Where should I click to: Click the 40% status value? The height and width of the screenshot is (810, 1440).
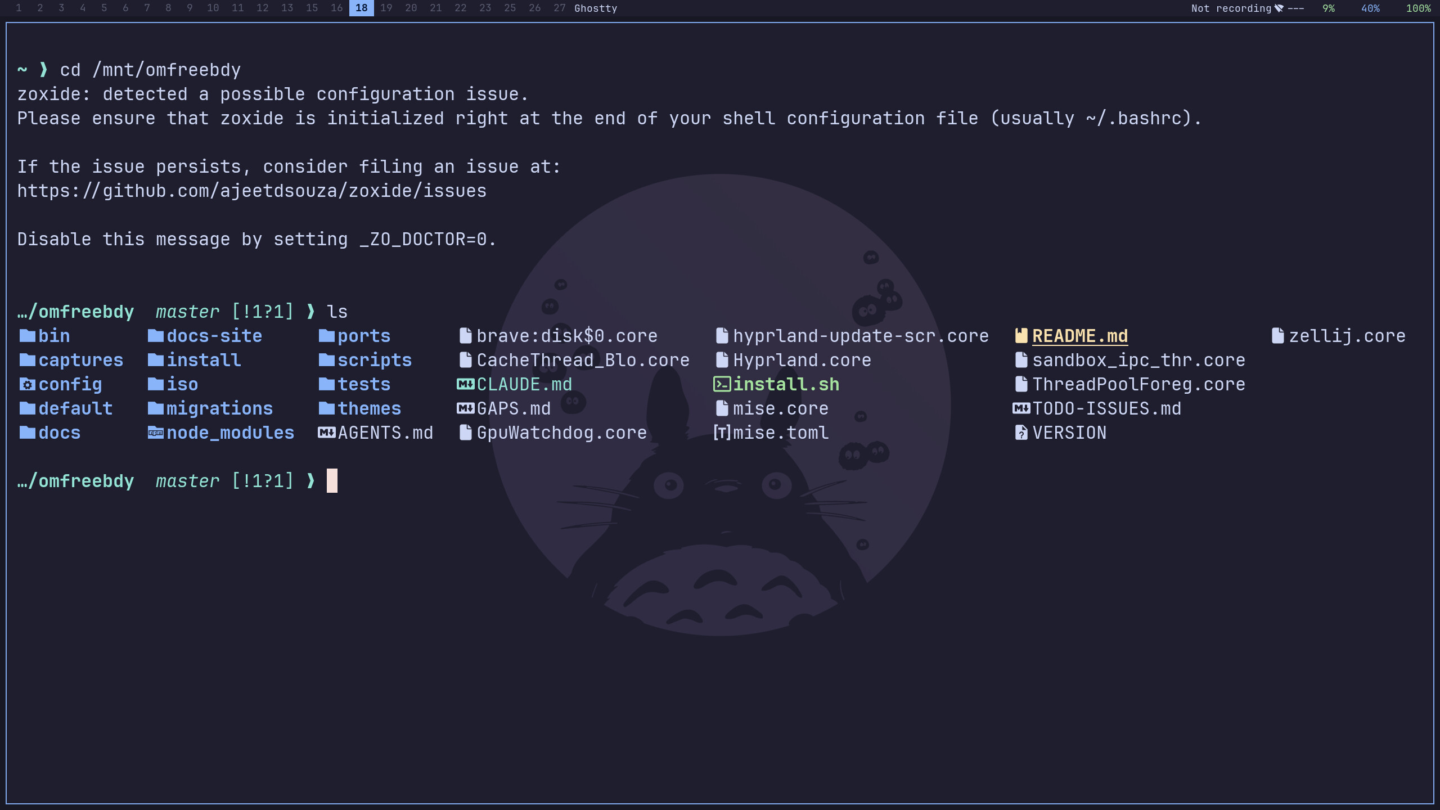(1370, 8)
